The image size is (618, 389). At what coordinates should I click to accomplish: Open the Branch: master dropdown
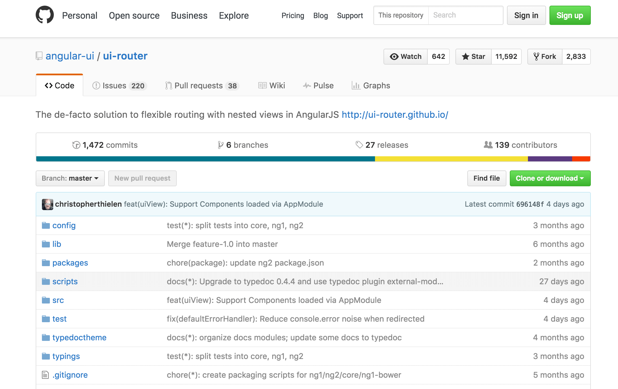[70, 178]
